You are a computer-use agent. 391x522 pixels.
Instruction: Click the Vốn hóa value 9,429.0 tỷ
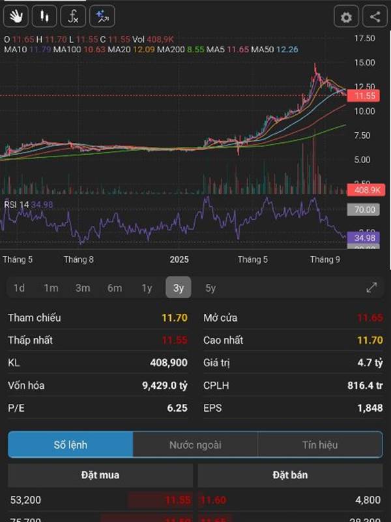(165, 385)
